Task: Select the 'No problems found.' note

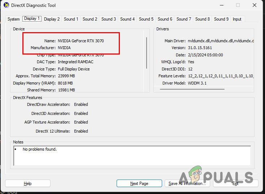Action: pyautogui.click(x=40, y=149)
